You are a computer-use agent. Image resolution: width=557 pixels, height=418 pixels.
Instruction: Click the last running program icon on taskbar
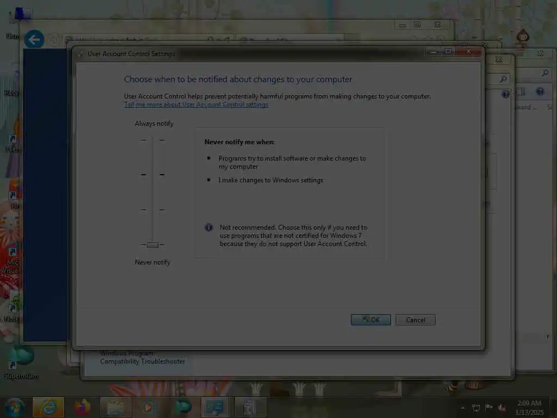pos(250,407)
